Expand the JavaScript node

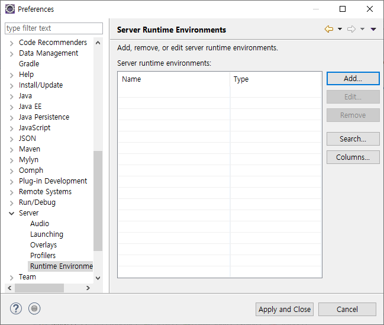[x=11, y=128]
